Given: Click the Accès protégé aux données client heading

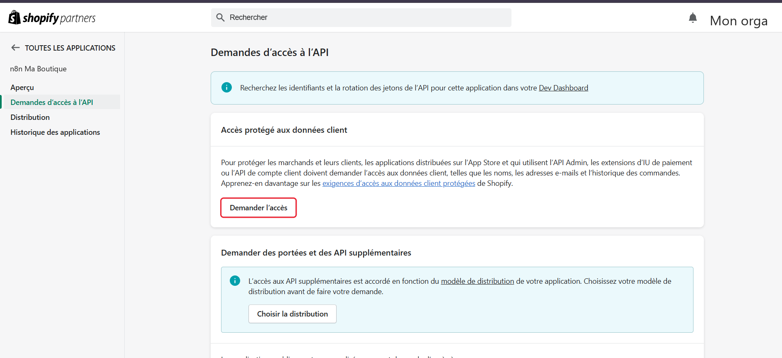Looking at the screenshot, I should 284,130.
